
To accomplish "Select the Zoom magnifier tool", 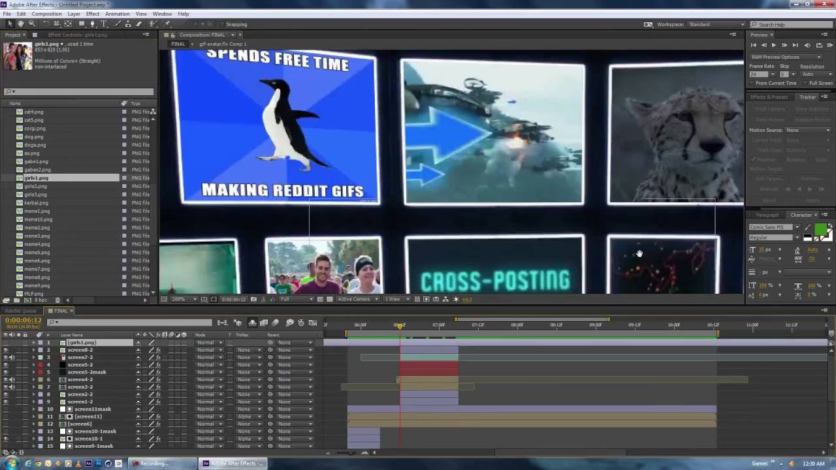I will click(x=32, y=24).
